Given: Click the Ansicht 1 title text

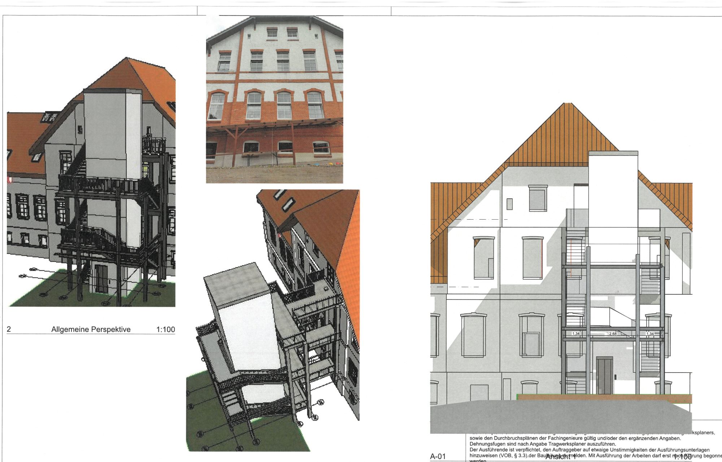Looking at the screenshot, I should tap(560, 457).
